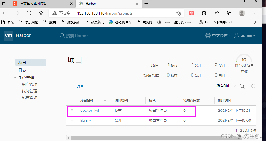Open a new browser tab

pos(146,3)
